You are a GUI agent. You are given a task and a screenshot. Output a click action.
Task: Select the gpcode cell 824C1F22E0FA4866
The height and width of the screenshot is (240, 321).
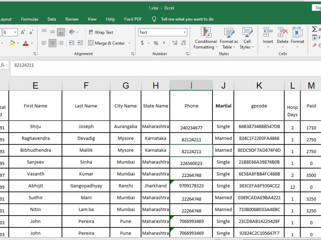[x=259, y=138]
